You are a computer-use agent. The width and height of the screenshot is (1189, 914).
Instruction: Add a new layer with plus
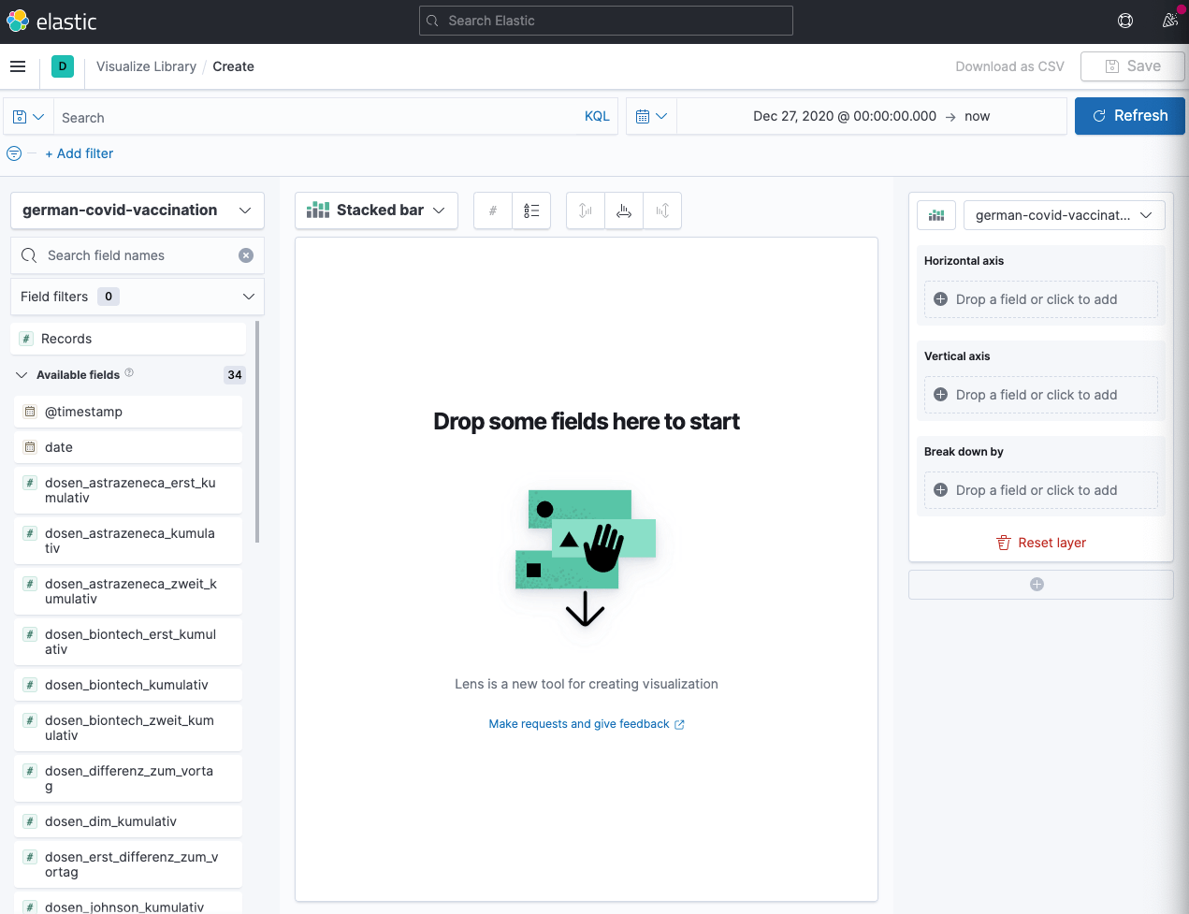coord(1037,585)
